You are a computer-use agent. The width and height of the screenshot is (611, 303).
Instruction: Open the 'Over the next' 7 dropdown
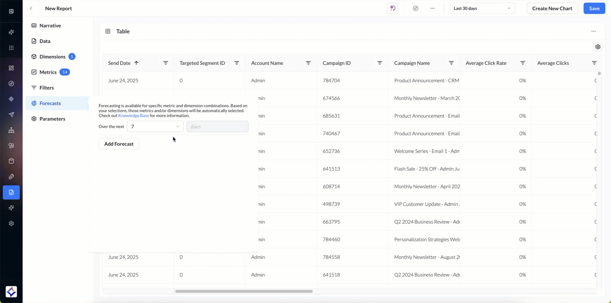(155, 126)
